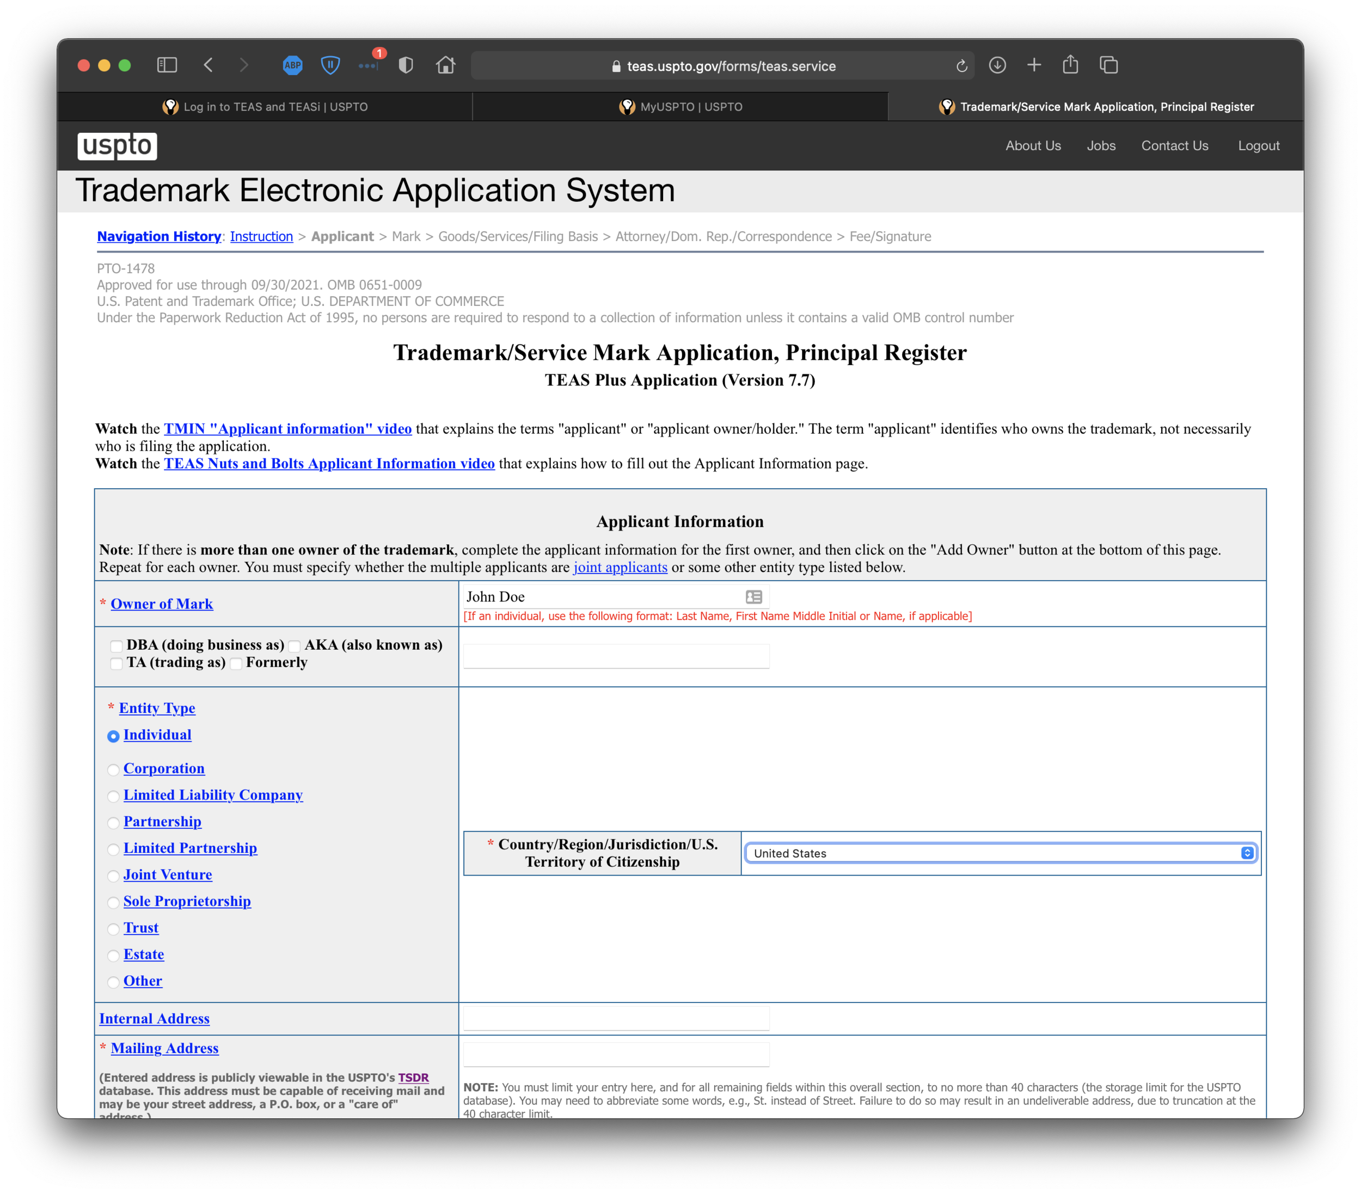Click the Internal Address input field
Screen dimensions: 1361x1194
[x=616, y=1018]
